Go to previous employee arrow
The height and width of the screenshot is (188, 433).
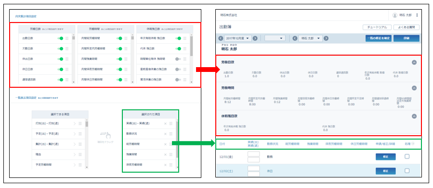click(x=295, y=38)
